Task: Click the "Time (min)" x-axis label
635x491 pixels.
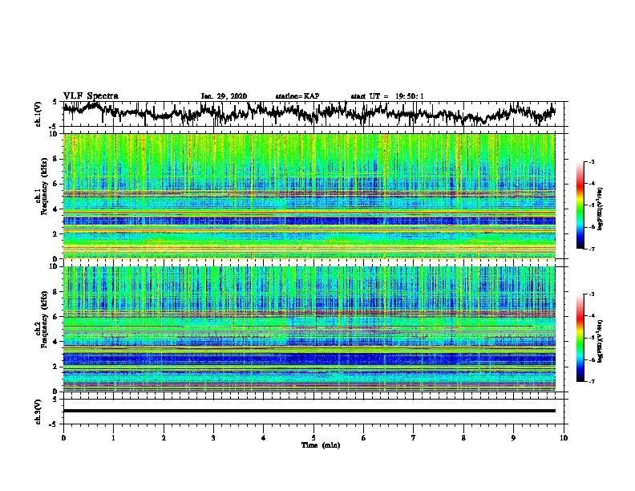Action: tap(321, 445)
